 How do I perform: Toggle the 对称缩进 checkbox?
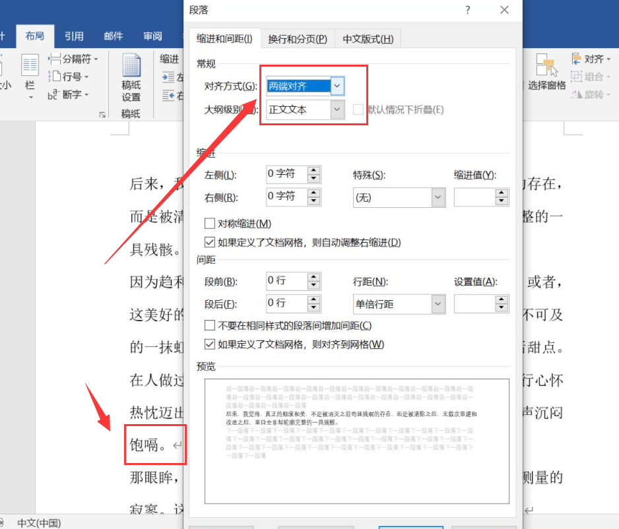point(209,223)
